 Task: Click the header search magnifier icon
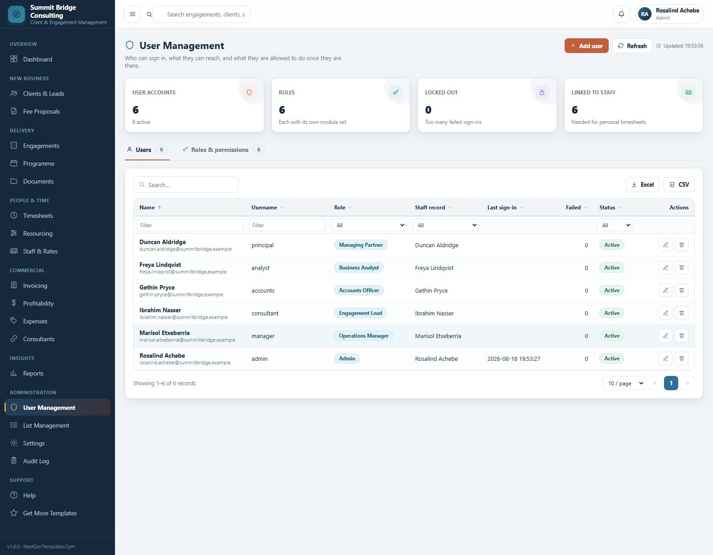pyautogui.click(x=149, y=14)
